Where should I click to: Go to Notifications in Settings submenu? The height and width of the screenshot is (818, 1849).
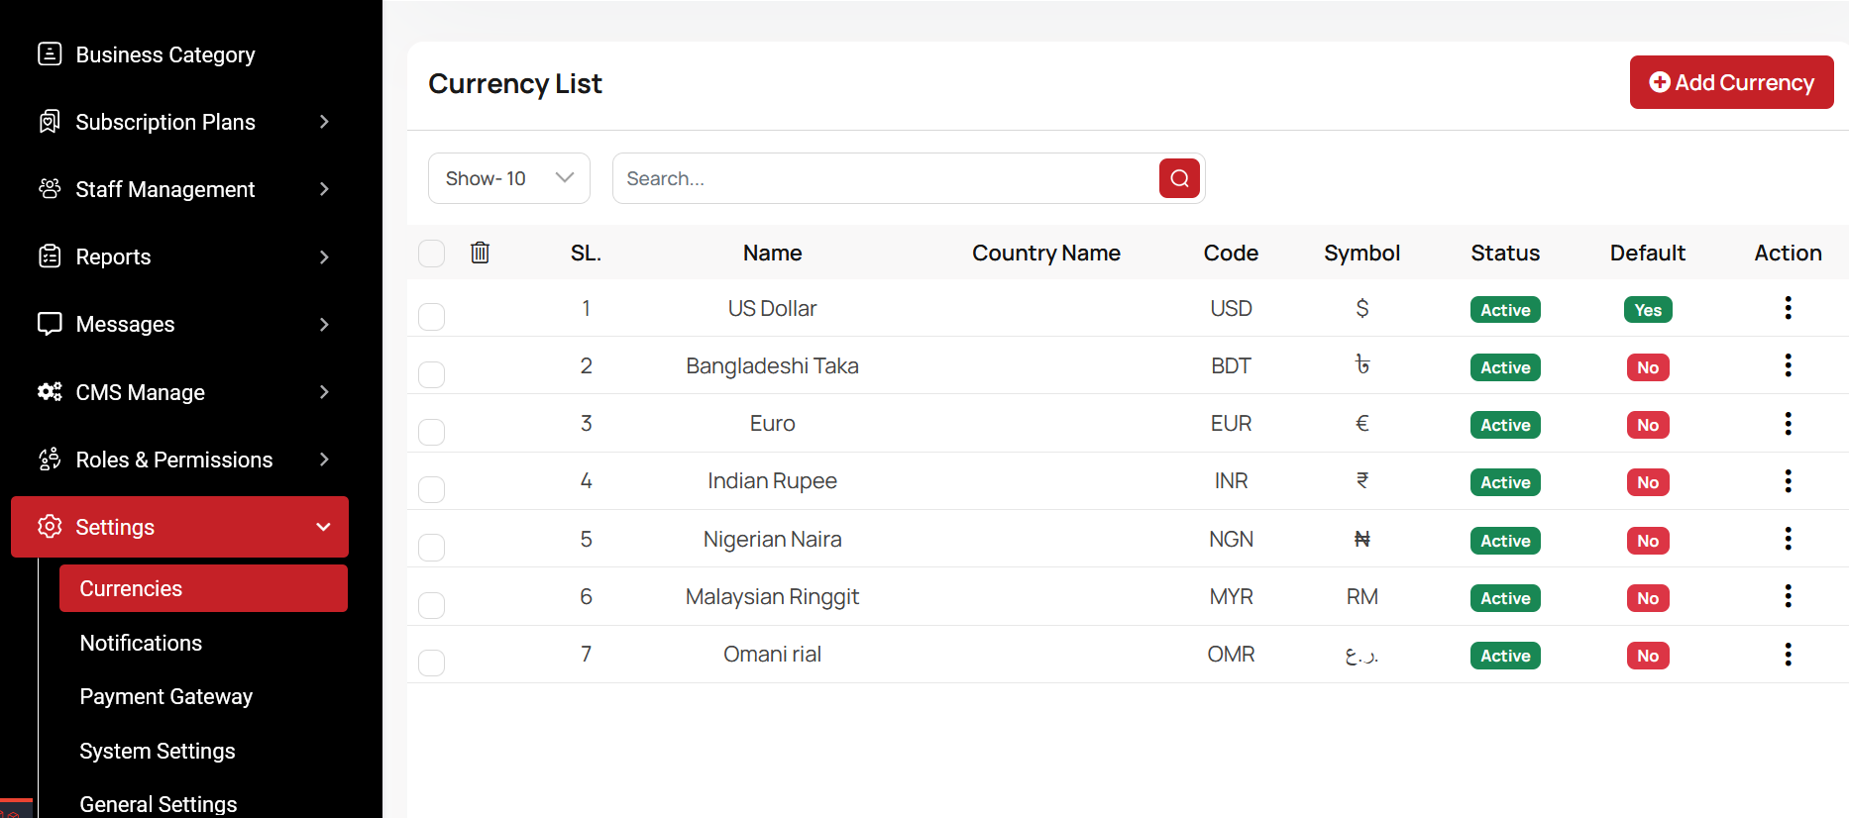pyautogui.click(x=141, y=644)
